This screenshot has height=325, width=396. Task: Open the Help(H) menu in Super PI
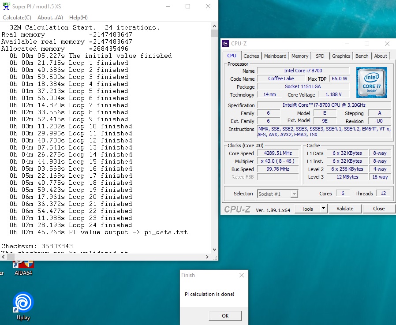[x=78, y=18]
